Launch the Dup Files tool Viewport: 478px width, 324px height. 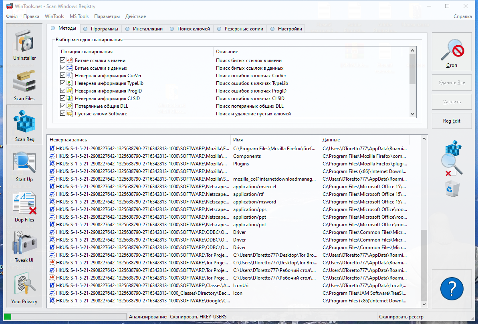[24, 207]
